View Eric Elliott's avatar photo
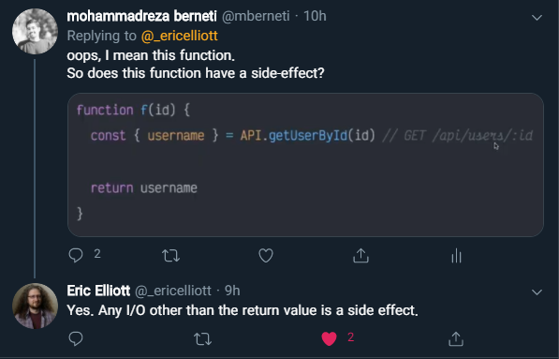This screenshot has height=359, width=559. tap(35, 306)
